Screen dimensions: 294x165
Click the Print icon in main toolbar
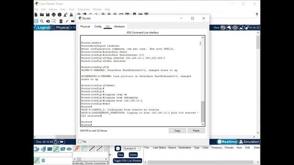pos(54,15)
